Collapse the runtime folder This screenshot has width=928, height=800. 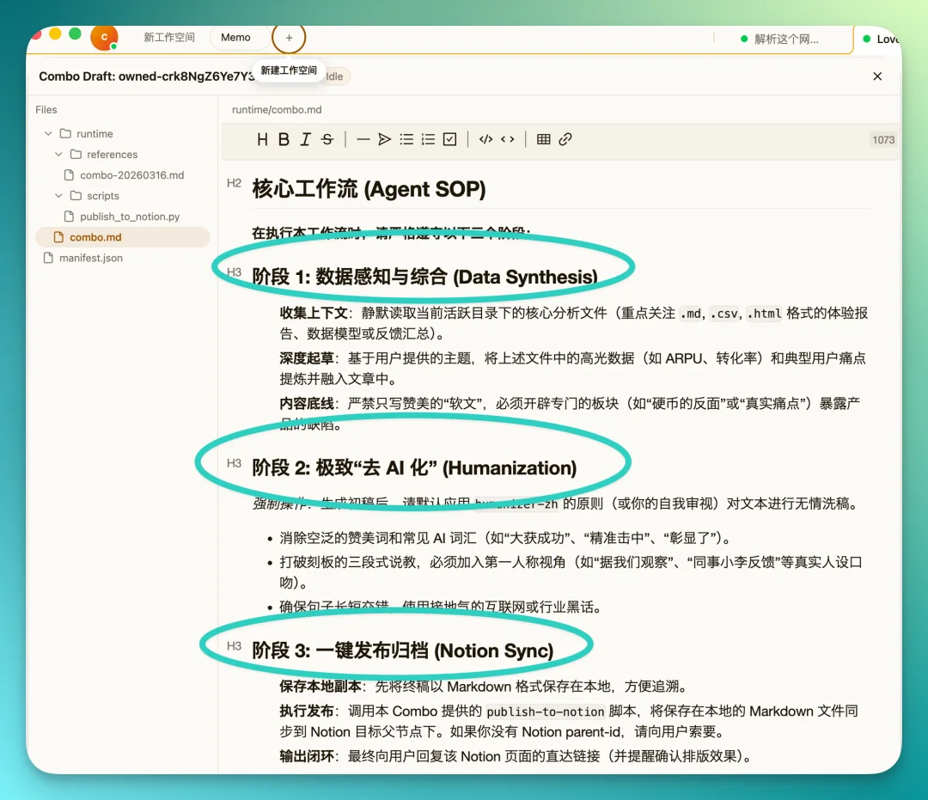tap(48, 133)
